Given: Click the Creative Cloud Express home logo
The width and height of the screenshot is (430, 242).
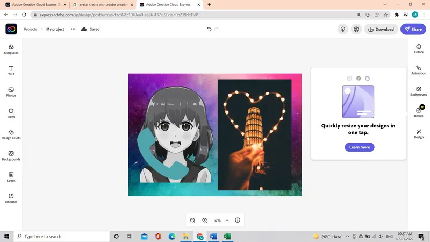Looking at the screenshot, I should coord(11,29).
